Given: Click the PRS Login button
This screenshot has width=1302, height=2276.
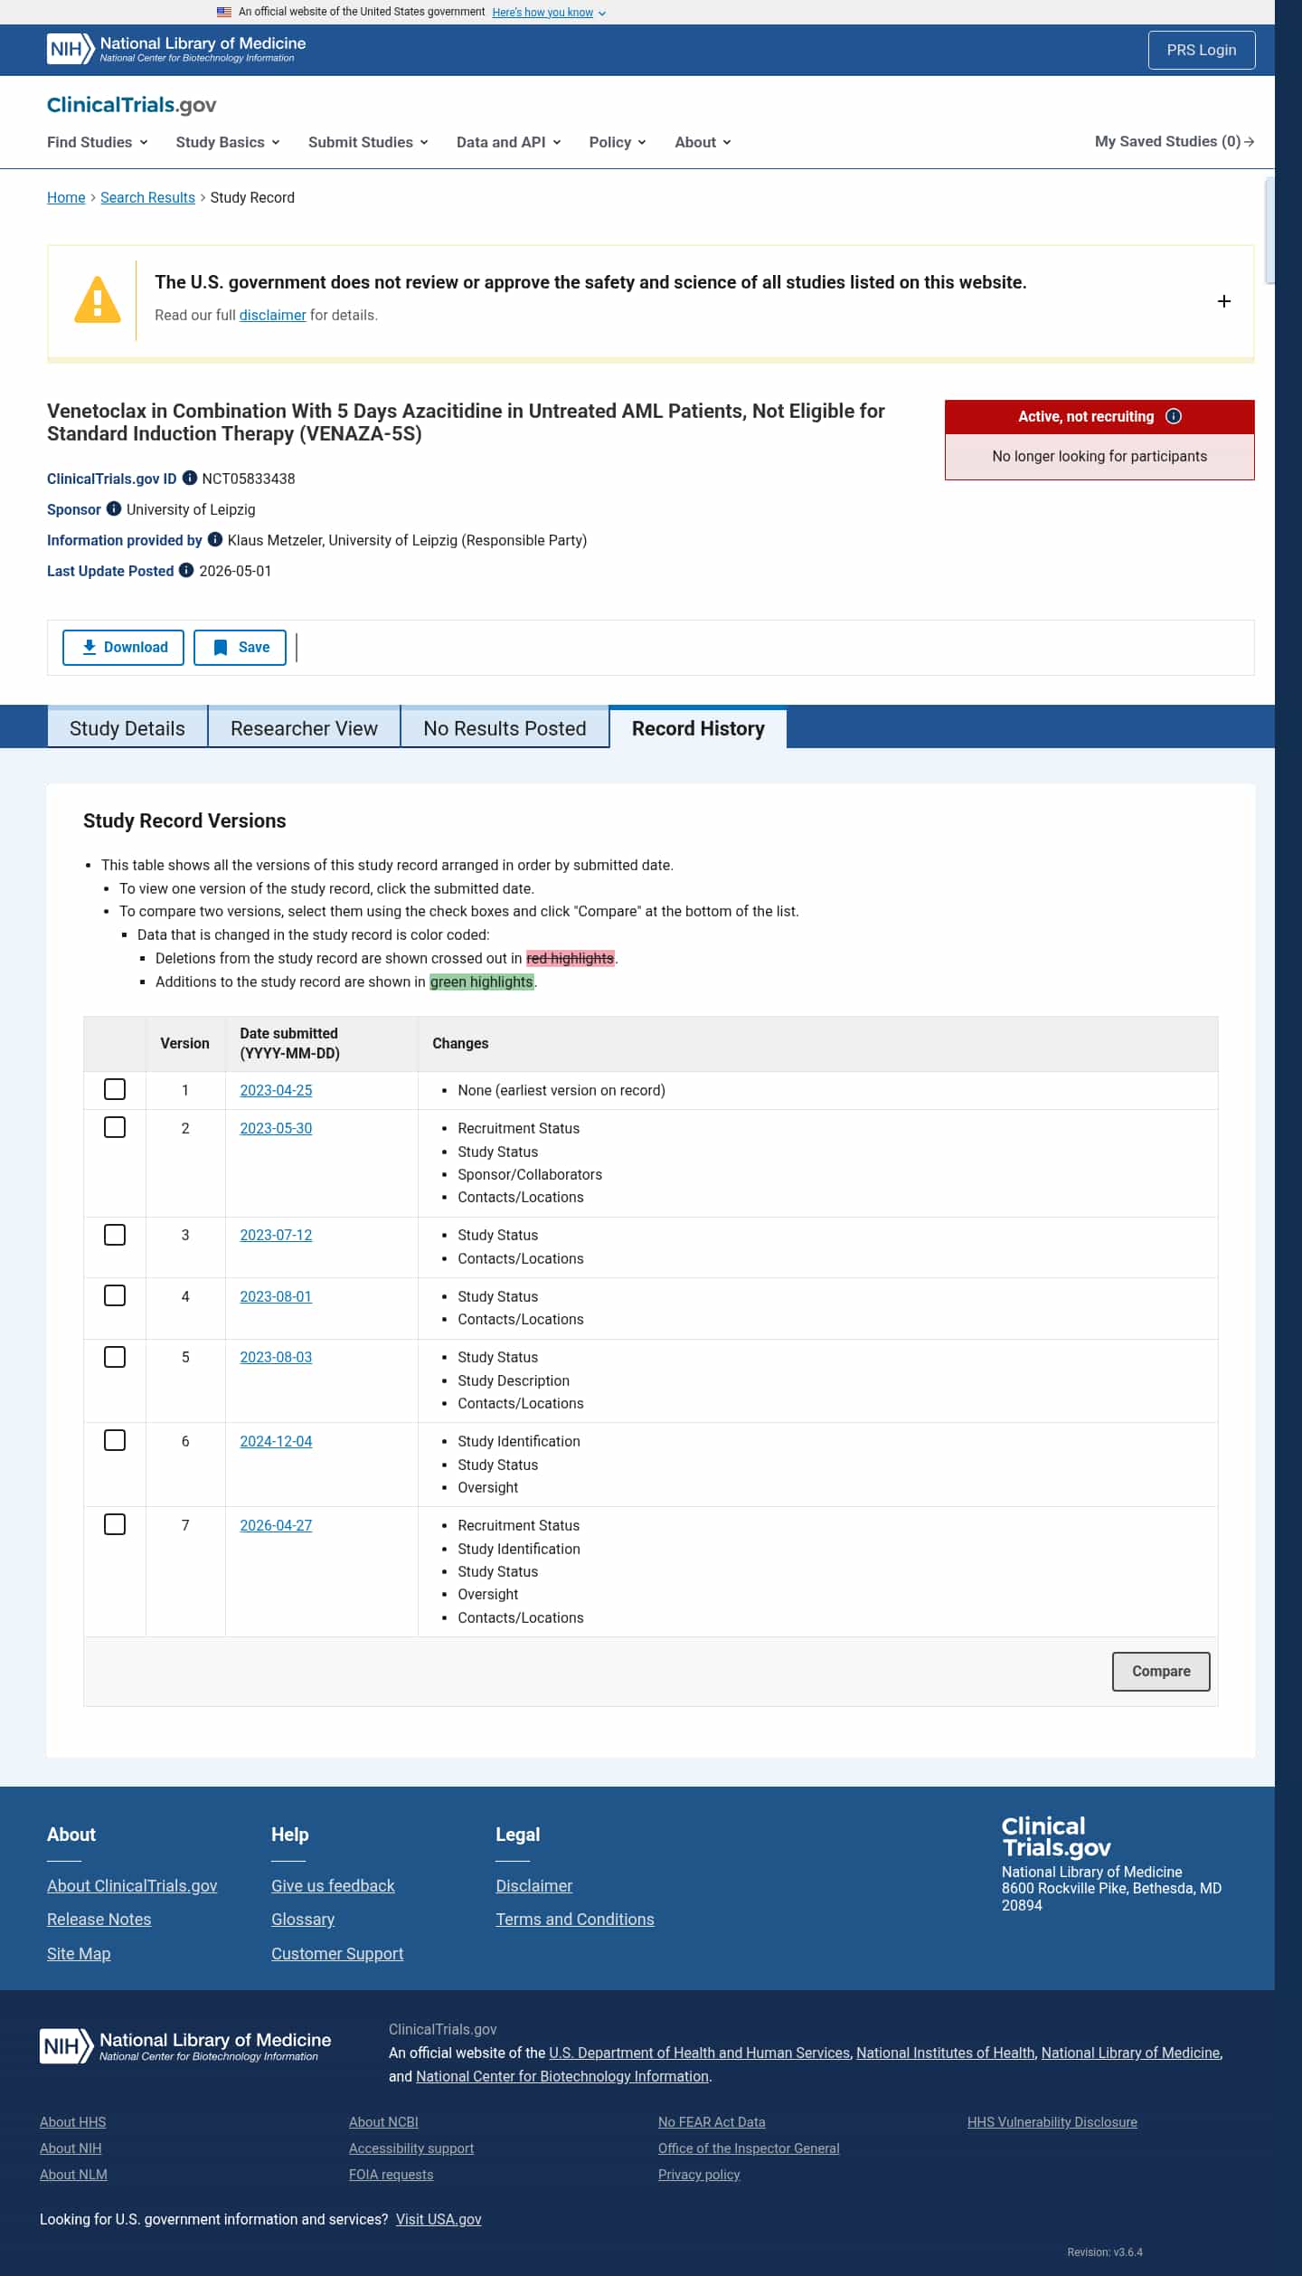Looking at the screenshot, I should coord(1202,50).
